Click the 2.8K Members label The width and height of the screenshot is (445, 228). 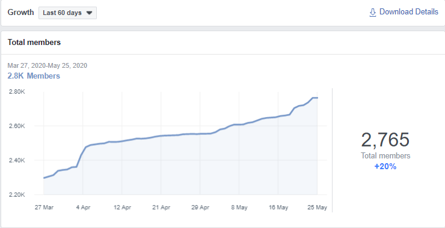[x=34, y=76]
